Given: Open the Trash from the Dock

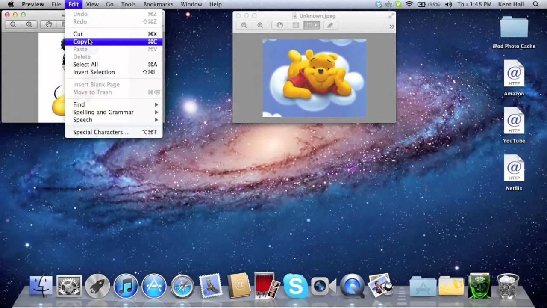Looking at the screenshot, I should (x=508, y=286).
